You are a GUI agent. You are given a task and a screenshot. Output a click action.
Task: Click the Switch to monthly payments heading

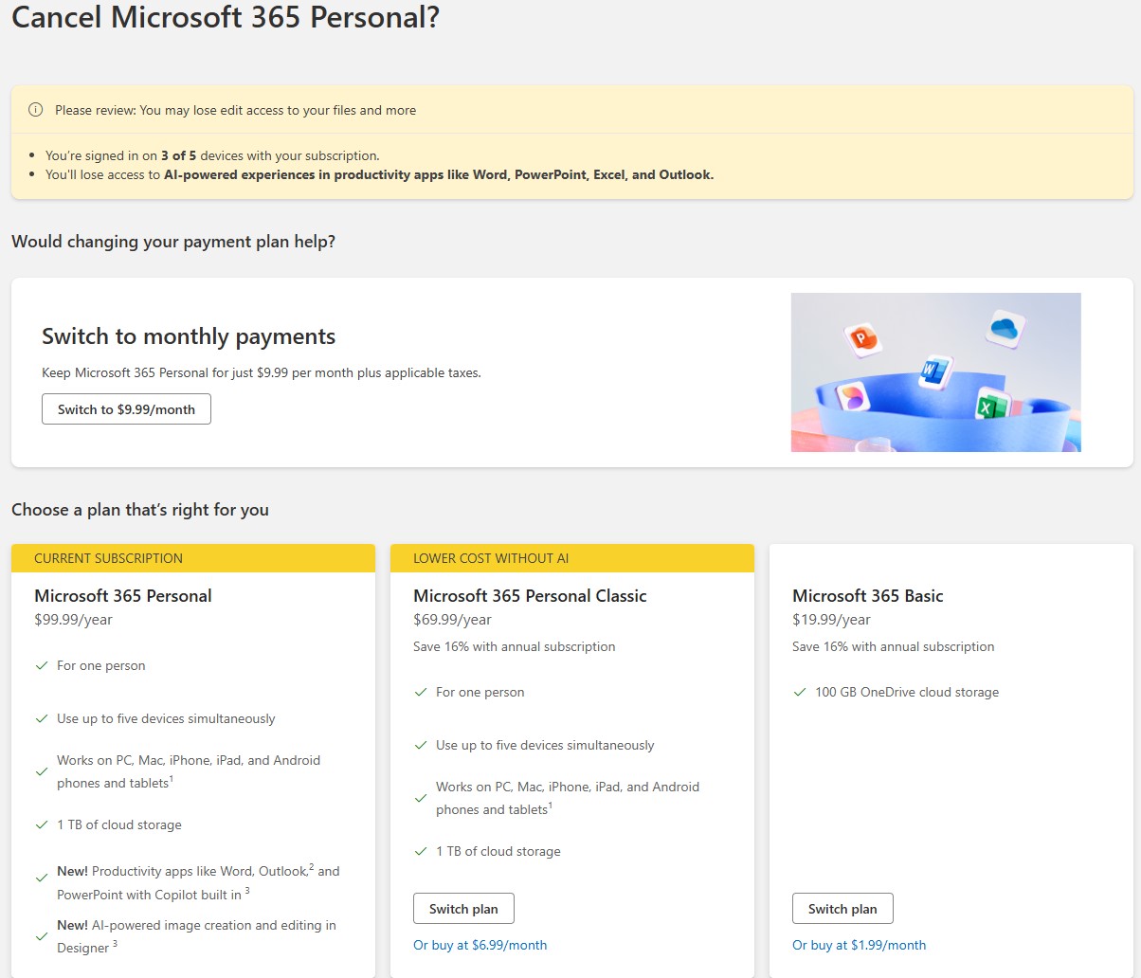coord(189,336)
